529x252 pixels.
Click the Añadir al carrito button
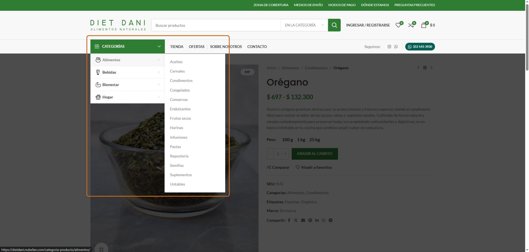(x=314, y=154)
